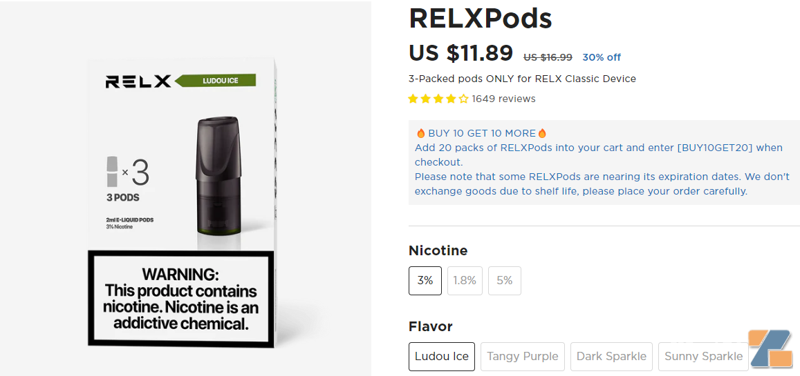Click the star rating icons
The image size is (800, 376).
438,99
